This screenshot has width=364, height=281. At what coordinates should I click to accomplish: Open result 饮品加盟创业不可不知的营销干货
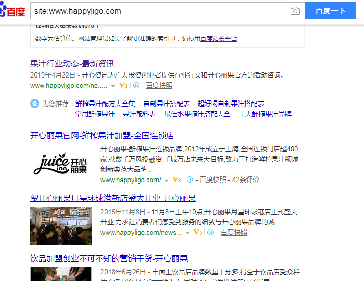coord(109,258)
